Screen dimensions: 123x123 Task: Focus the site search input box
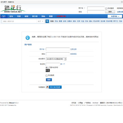pos(19,21)
